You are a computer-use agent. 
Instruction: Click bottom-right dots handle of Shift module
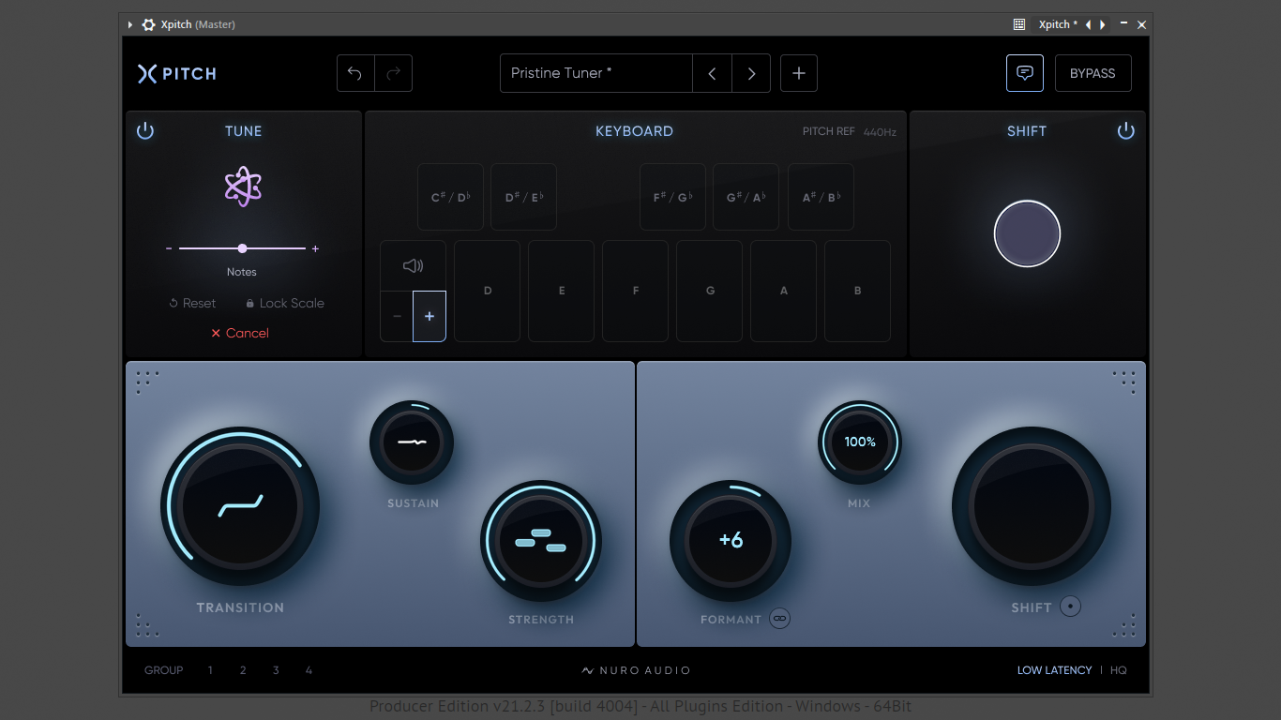pyautogui.click(x=1124, y=625)
